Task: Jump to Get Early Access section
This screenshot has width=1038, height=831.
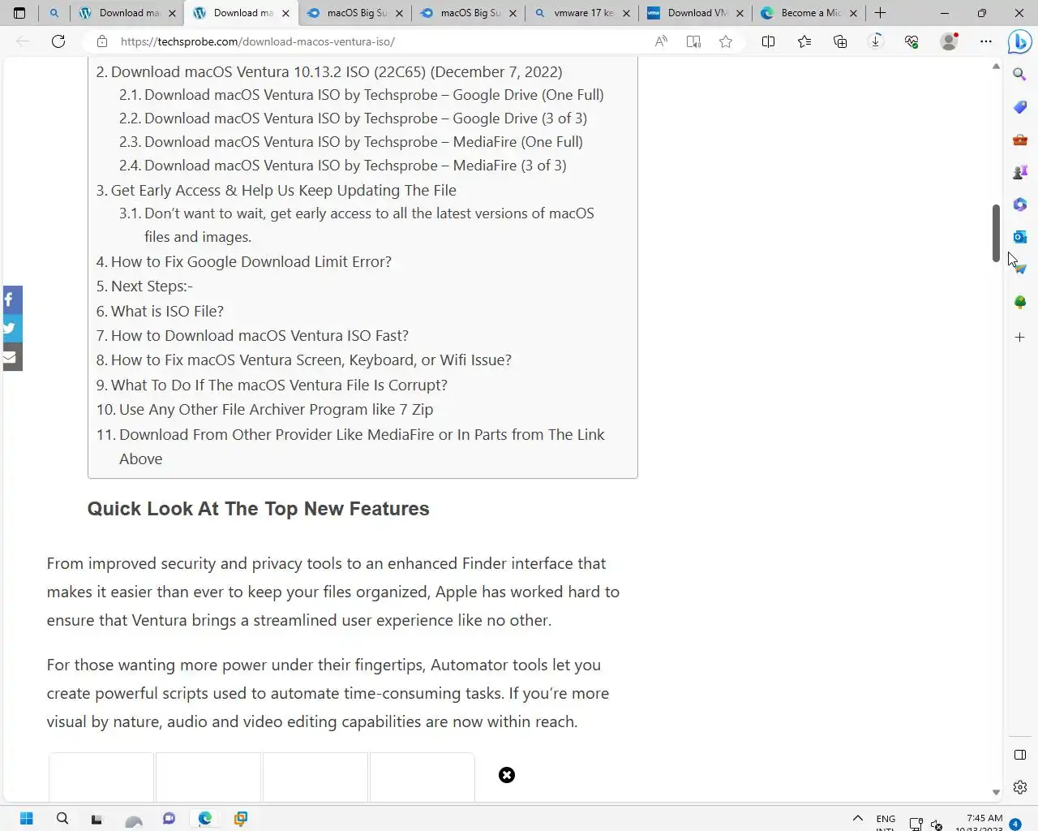Action: coord(284,191)
